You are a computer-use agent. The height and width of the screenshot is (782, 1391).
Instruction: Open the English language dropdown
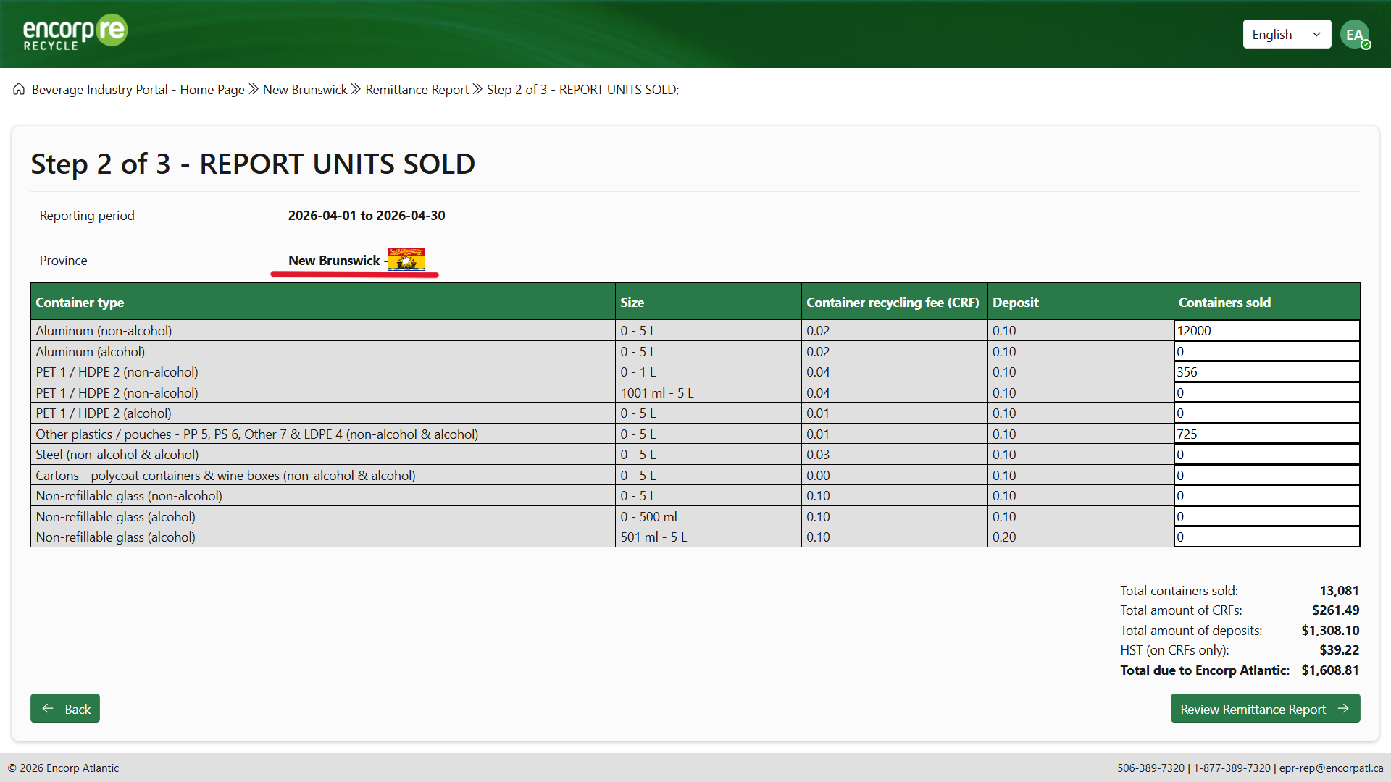click(1286, 34)
